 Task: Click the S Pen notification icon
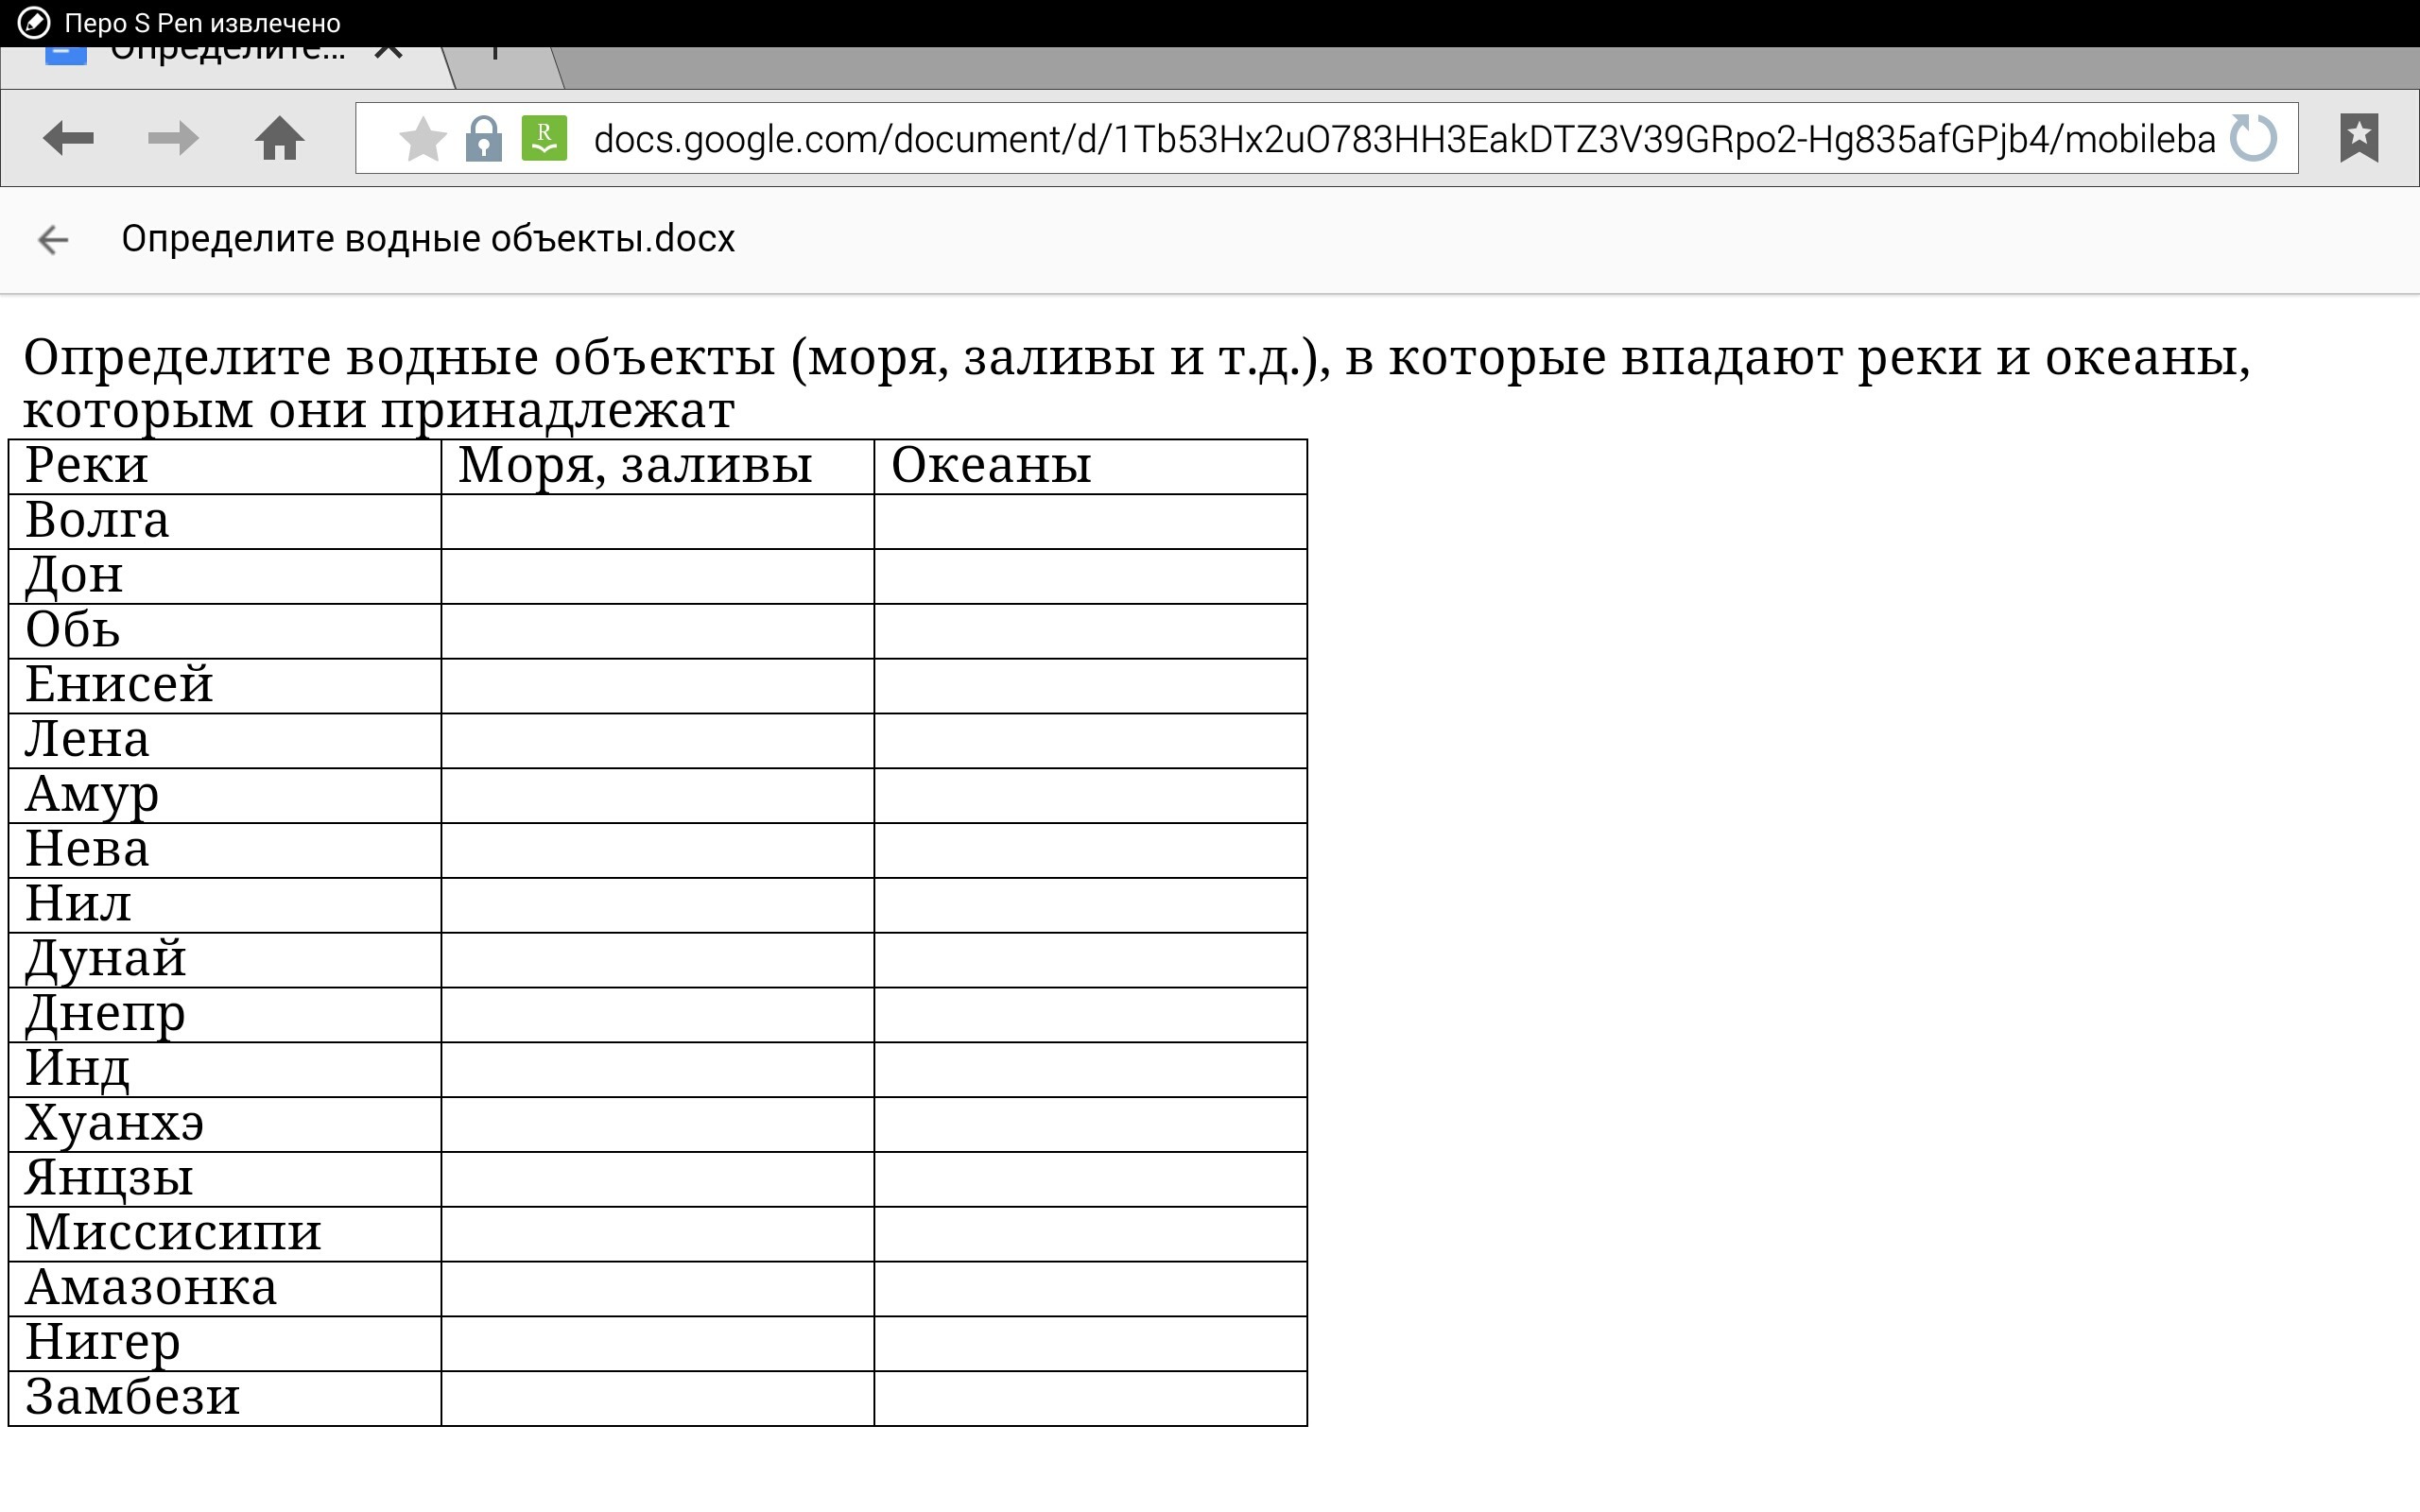coord(33,22)
